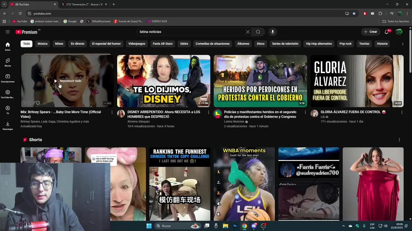Switch to the Generación Z browser tab
412x231 pixels.
click(84, 4)
